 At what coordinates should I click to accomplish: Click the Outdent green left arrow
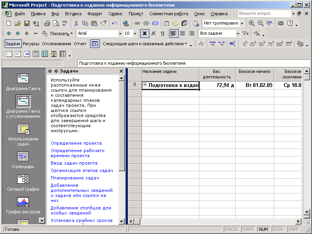(9, 34)
